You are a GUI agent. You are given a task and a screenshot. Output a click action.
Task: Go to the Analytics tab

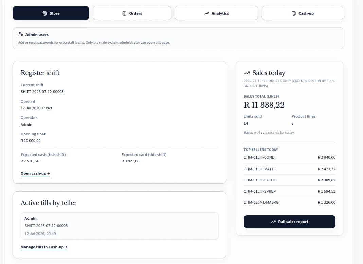[216, 13]
